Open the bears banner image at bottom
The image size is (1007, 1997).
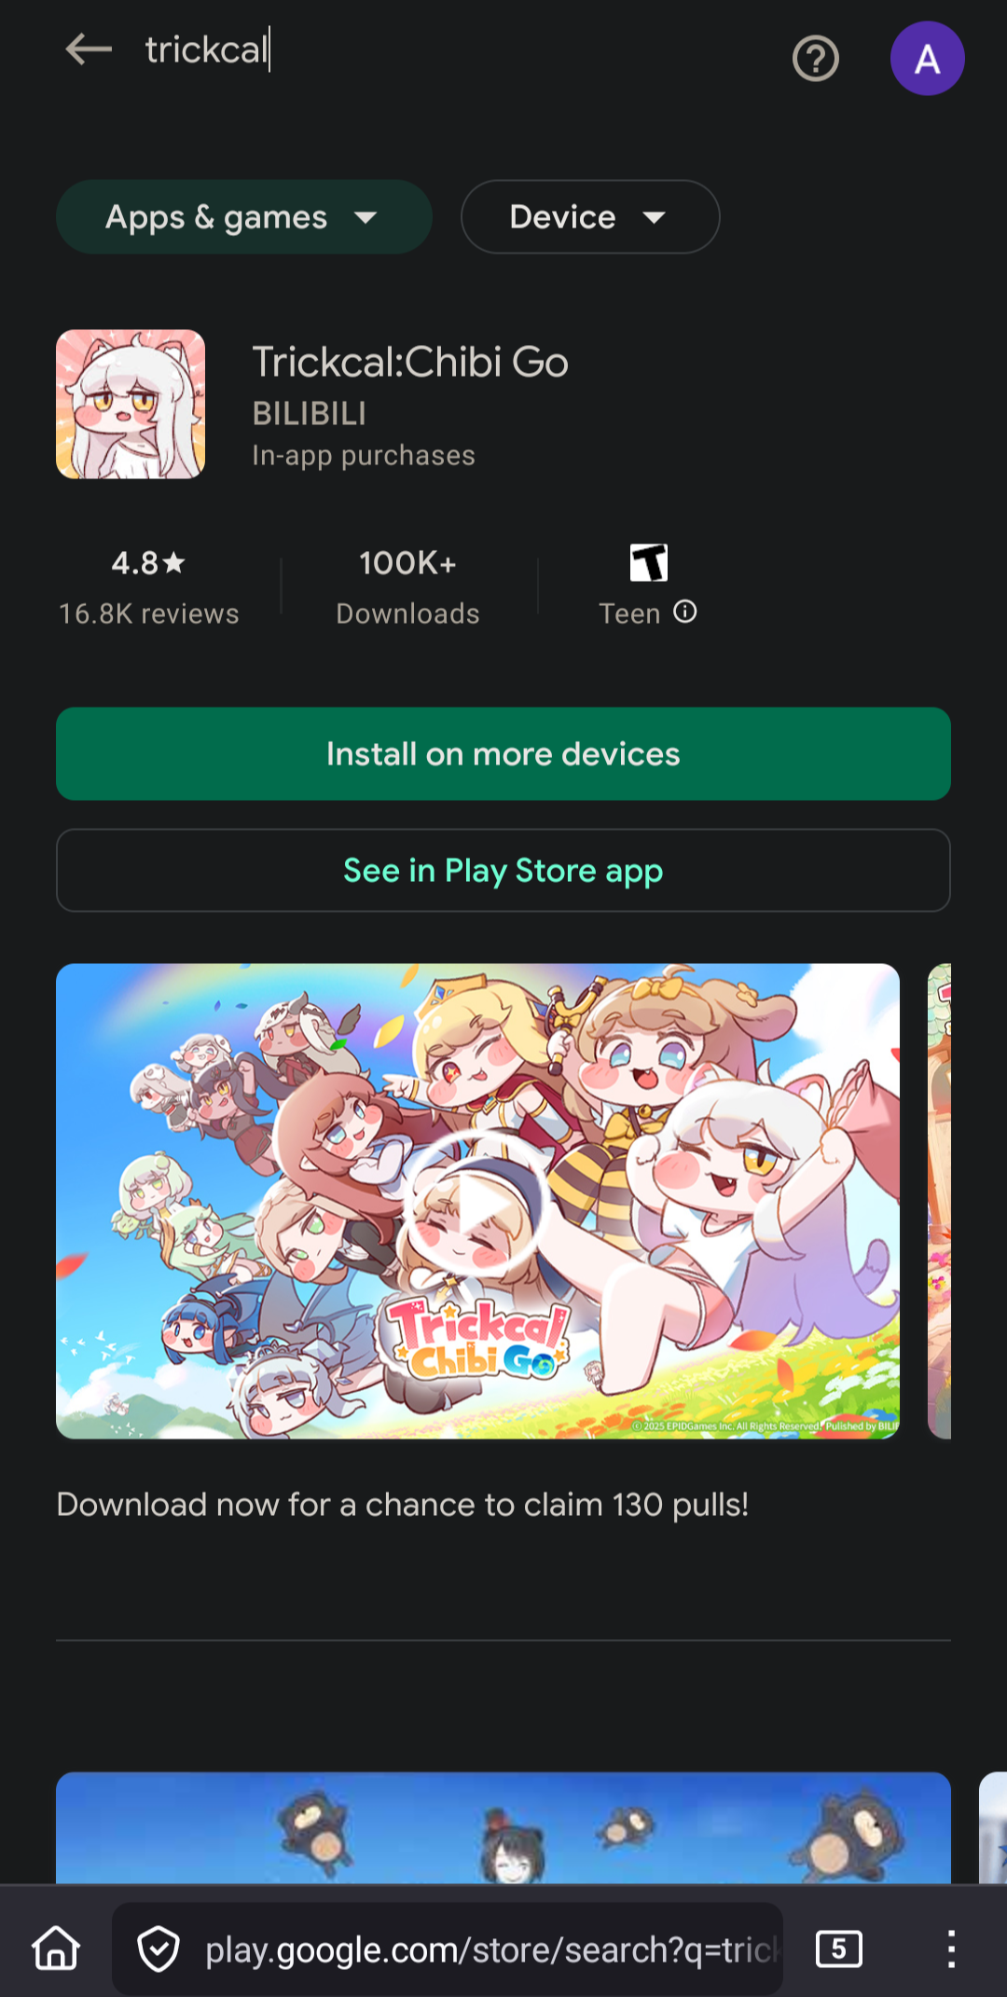[504, 1827]
